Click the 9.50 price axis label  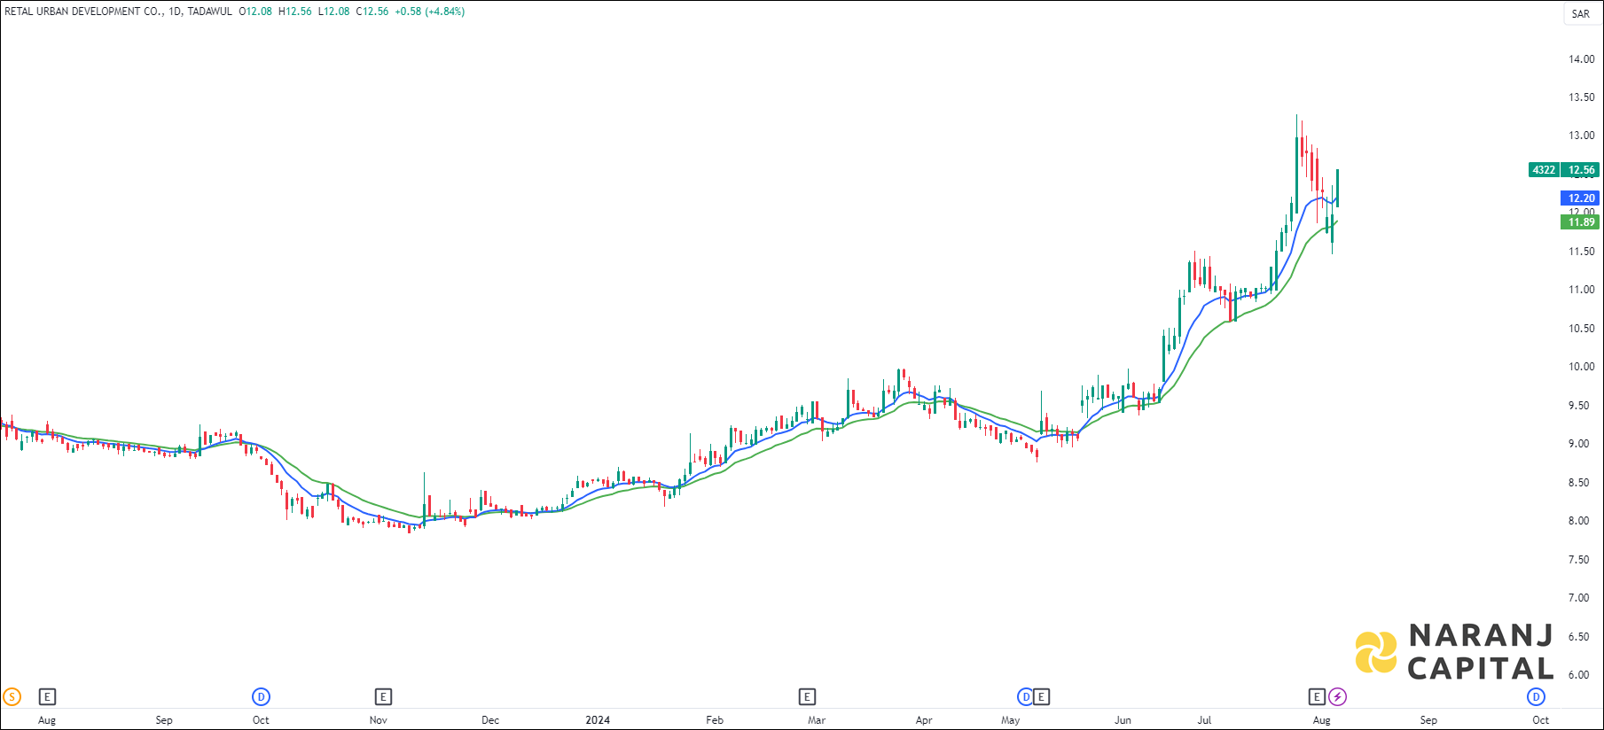1578,406
